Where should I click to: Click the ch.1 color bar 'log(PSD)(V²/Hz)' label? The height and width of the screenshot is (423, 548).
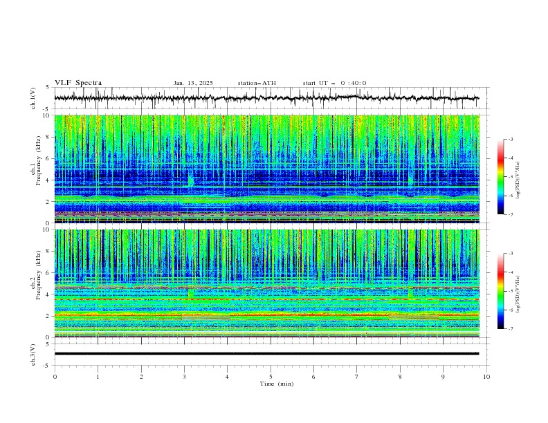[x=518, y=180]
